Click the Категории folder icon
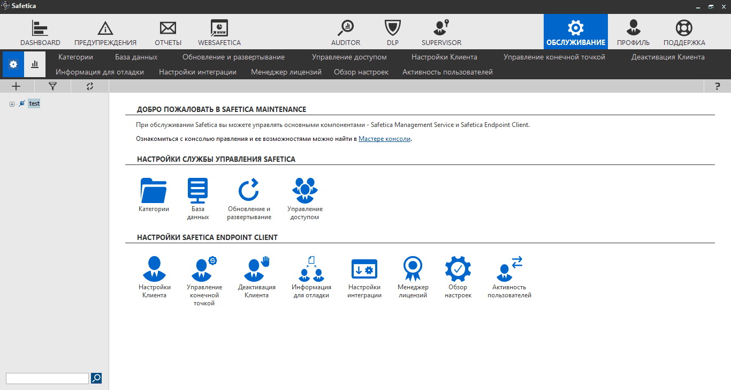The height and width of the screenshot is (390, 731). click(154, 191)
